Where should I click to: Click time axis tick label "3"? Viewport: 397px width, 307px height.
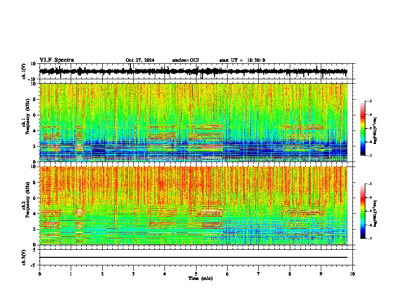133,274
